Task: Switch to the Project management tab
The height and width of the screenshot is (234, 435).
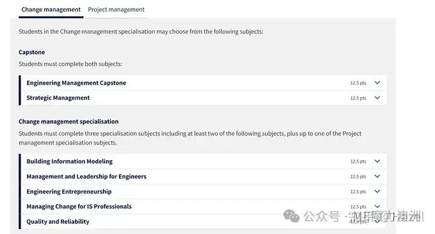Action: (x=116, y=10)
